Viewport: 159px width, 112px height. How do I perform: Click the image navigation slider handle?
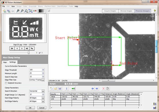coord(29,53)
